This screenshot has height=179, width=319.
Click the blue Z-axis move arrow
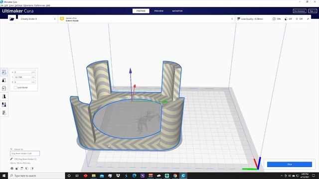coord(131,71)
